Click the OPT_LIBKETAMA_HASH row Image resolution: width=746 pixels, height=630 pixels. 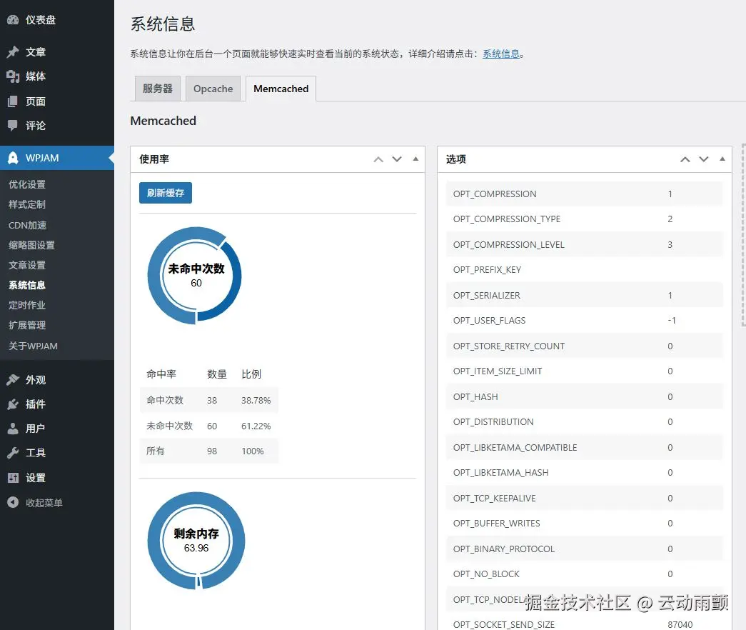pyautogui.click(x=584, y=472)
